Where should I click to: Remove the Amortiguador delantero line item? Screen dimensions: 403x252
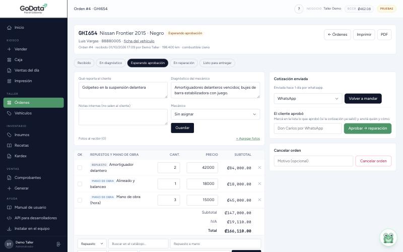pos(259,168)
